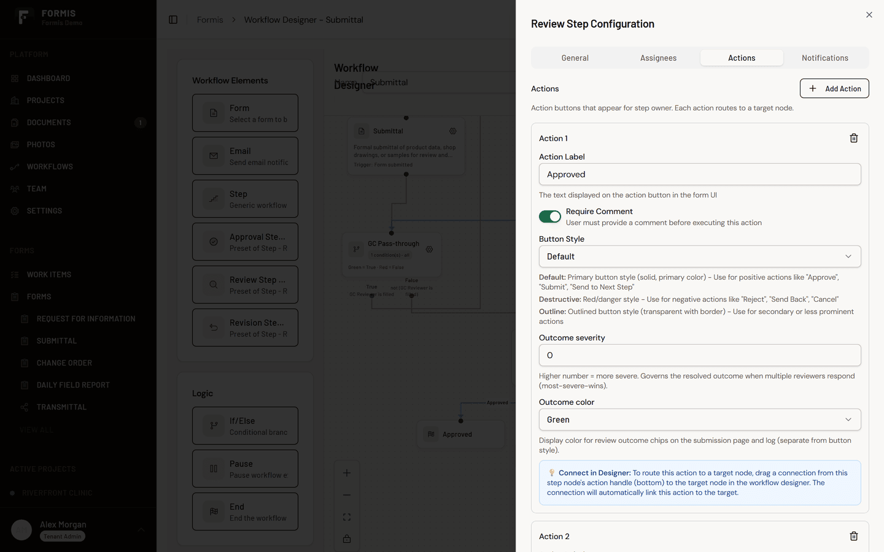Click the lock canvas icon
The image size is (884, 552).
[x=347, y=539]
